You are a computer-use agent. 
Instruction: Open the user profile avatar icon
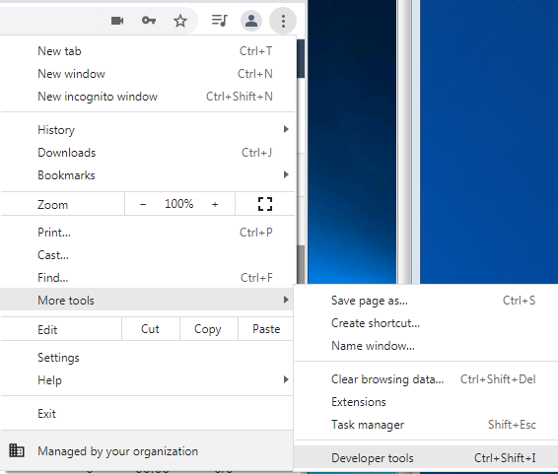point(251,21)
